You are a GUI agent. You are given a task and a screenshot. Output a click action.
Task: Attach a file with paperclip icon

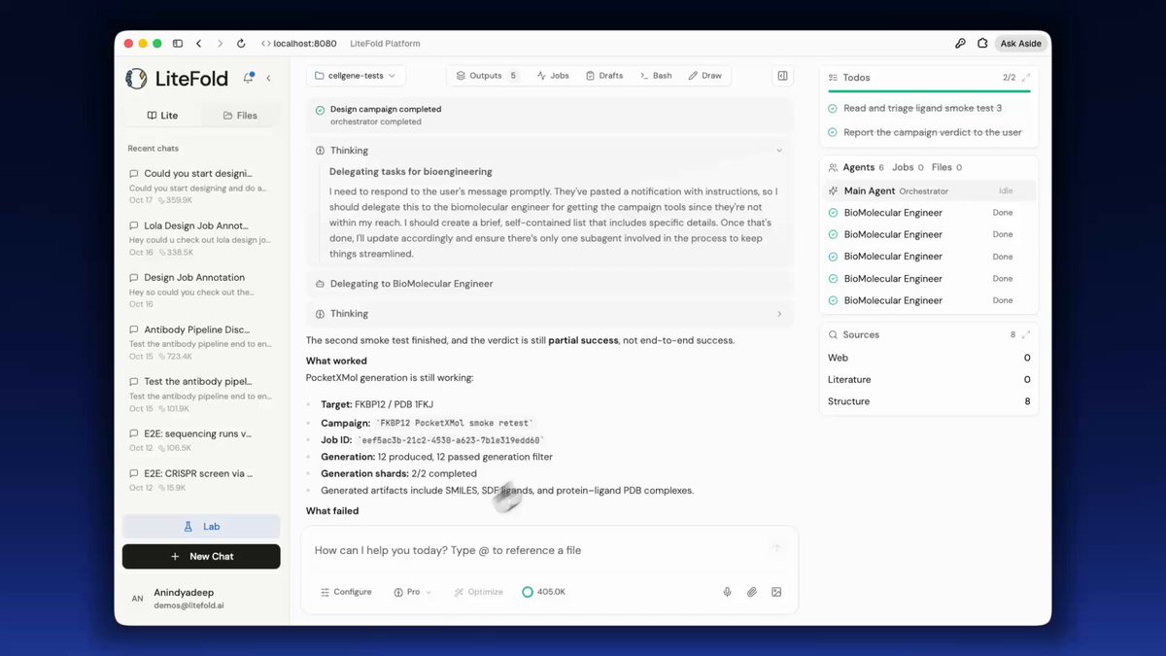click(752, 592)
